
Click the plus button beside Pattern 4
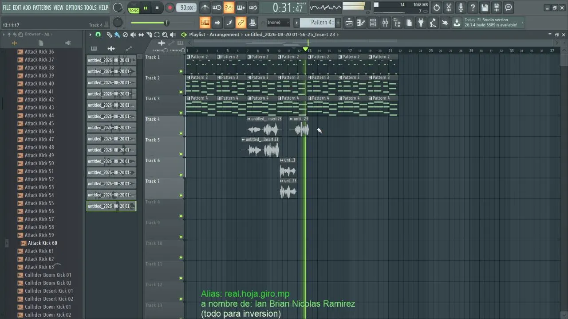point(338,23)
